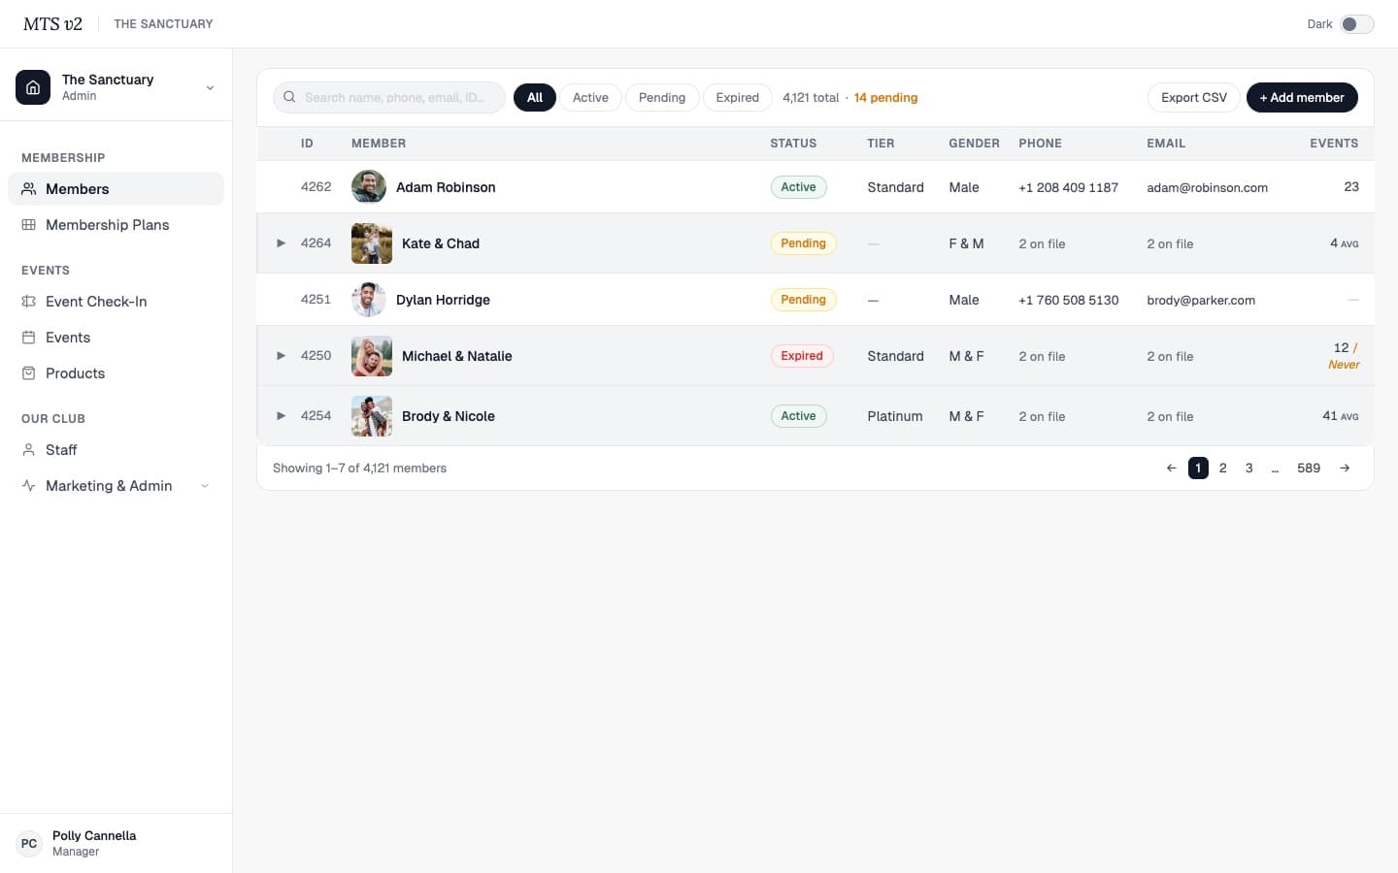Sort by the Member column header
Viewport: 1398px width, 873px height.
coord(379,144)
